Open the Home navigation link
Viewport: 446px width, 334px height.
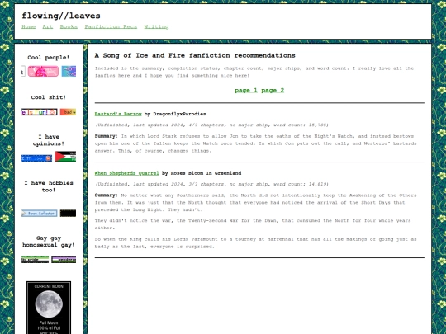coord(28,26)
